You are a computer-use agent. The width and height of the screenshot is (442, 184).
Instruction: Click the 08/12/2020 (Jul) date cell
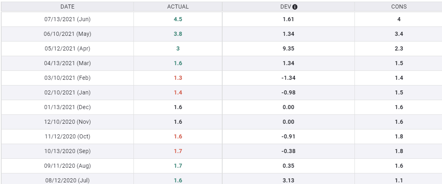68,180
